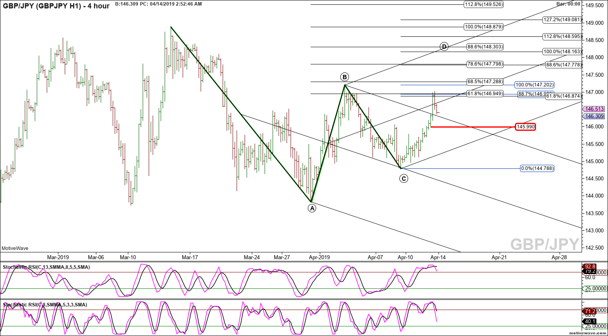Select the blue 0.0%(144.788) Fibonacci label
The height and width of the screenshot is (336, 608).
coord(537,168)
